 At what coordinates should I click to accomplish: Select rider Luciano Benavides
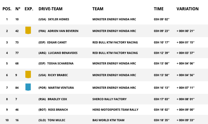63,53
